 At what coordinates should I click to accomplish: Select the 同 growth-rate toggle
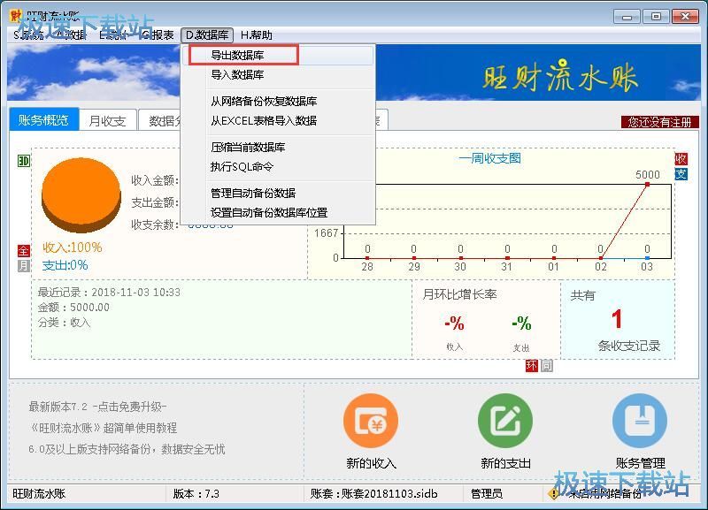[546, 366]
